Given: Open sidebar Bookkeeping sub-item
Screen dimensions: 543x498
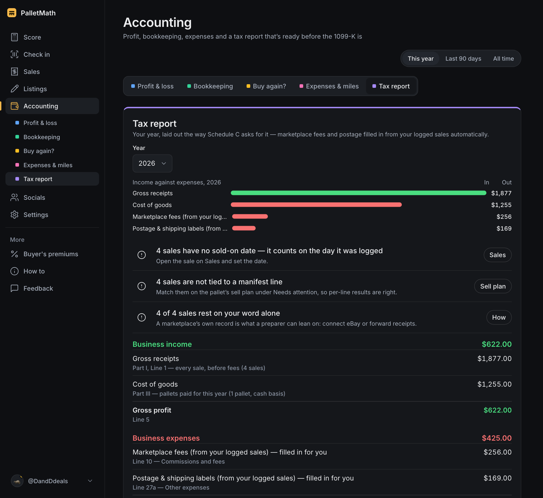Looking at the screenshot, I should [52, 137].
